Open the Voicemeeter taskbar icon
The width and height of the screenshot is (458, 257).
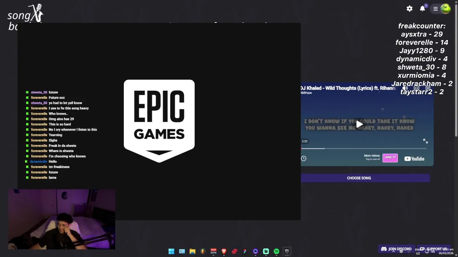213,251
